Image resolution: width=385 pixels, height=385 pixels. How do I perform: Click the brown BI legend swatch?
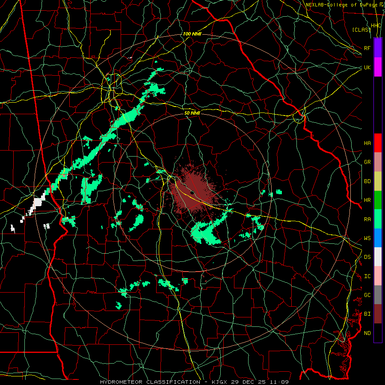point(378,314)
